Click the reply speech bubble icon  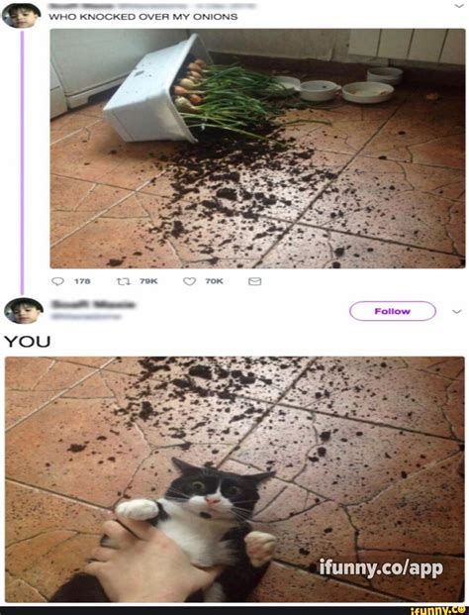(x=57, y=281)
